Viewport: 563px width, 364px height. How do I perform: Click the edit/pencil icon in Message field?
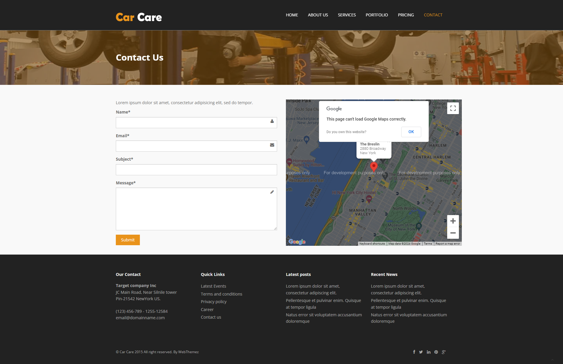click(x=272, y=192)
